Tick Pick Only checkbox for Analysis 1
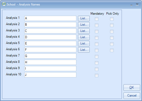 pyautogui.click(x=112, y=19)
